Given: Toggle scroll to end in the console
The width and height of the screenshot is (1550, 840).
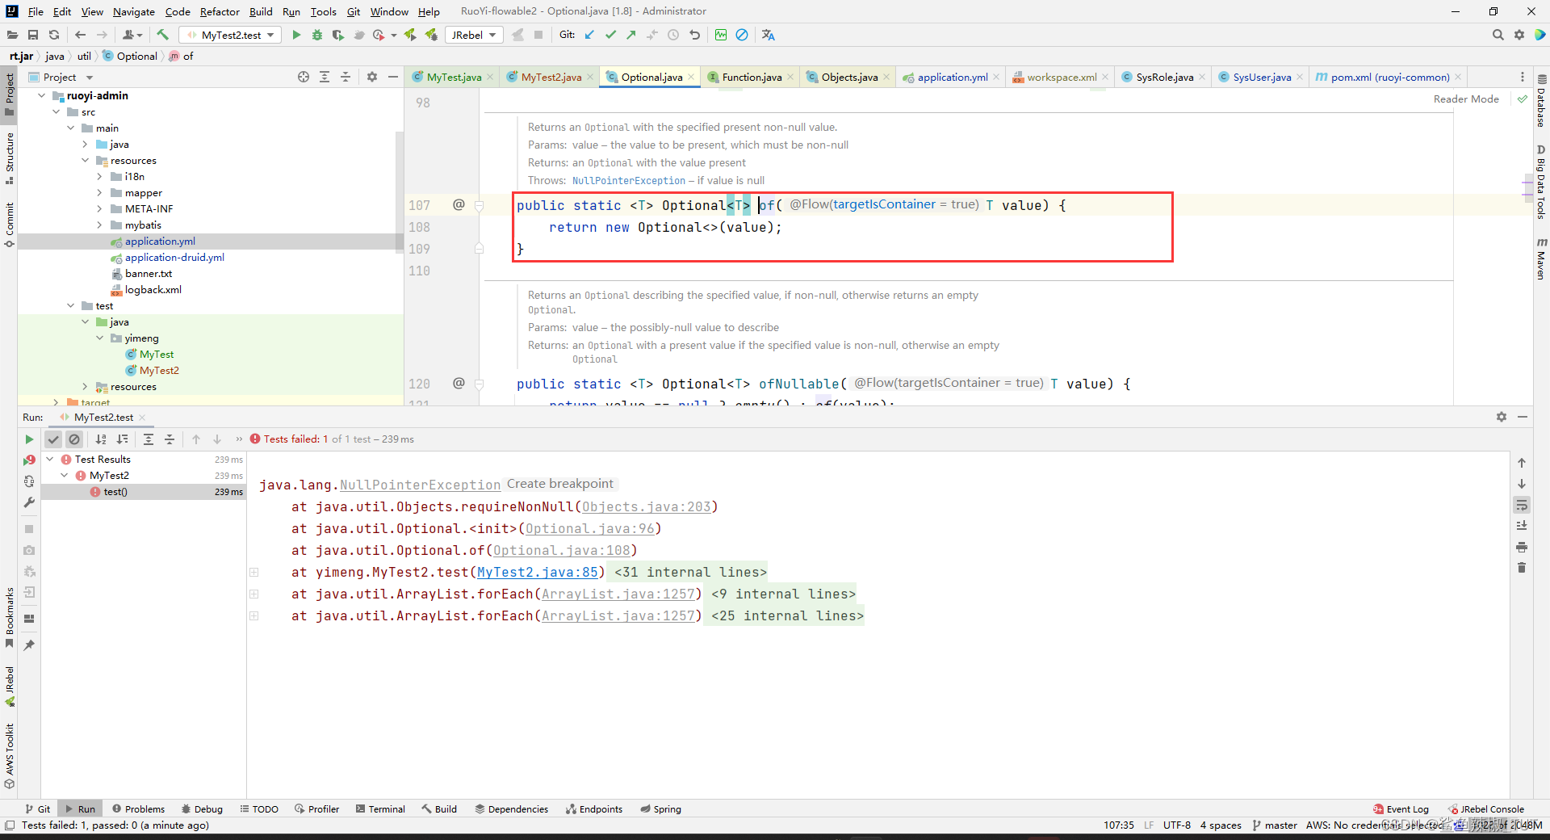Looking at the screenshot, I should pos(1522,526).
